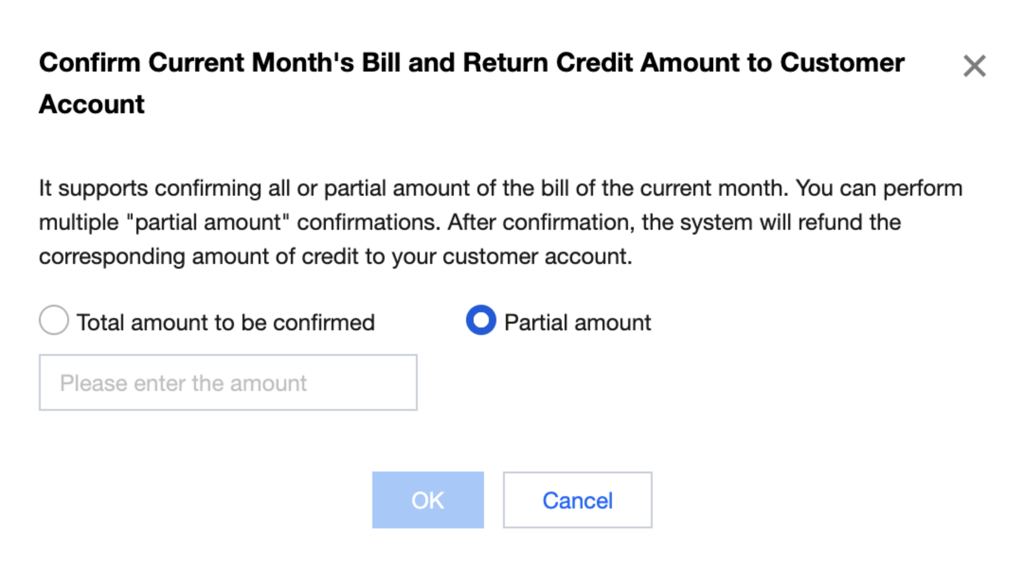Confirm the bill with the OK button

428,500
